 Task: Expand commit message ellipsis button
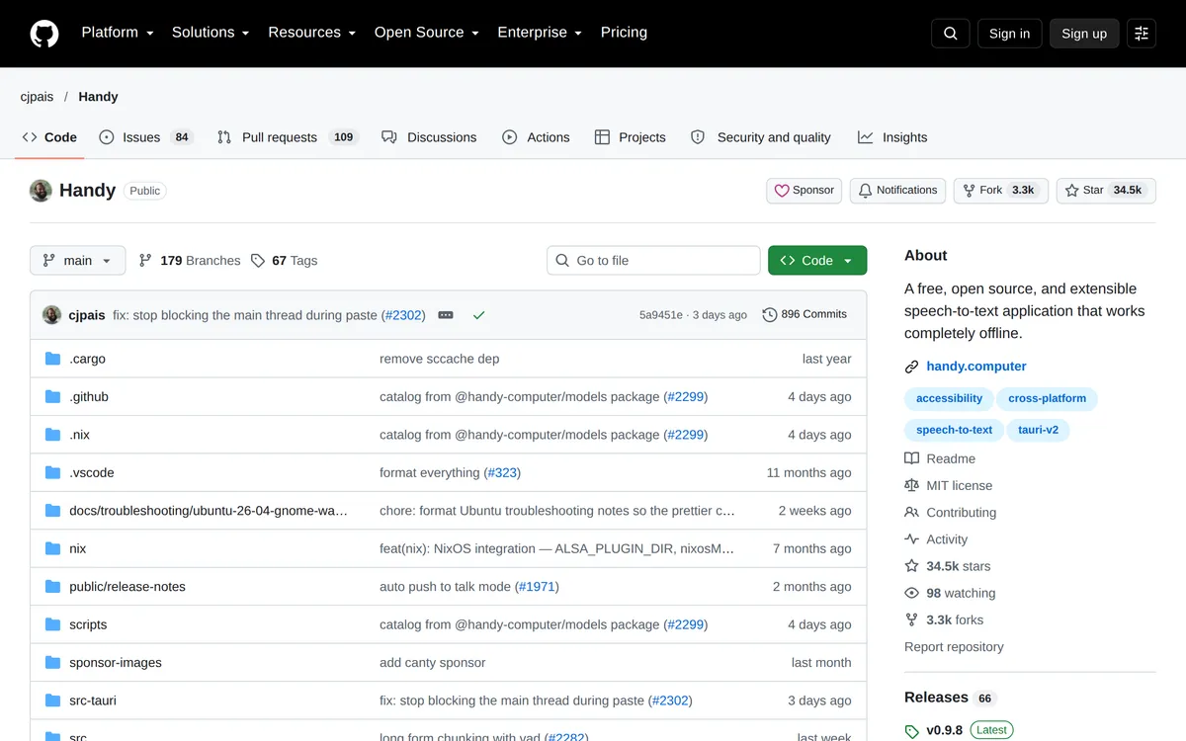click(x=446, y=315)
